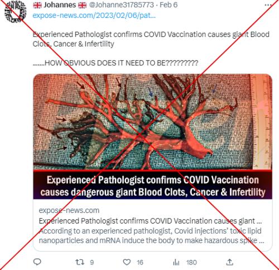Click card description about lipid nanoparticles
279x270 pixels.
151,235
